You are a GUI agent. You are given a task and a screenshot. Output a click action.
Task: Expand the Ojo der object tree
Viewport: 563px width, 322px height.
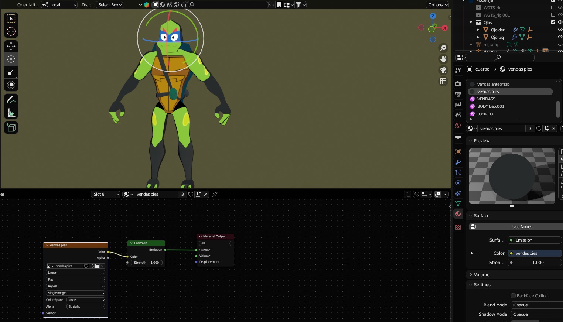(x=478, y=30)
